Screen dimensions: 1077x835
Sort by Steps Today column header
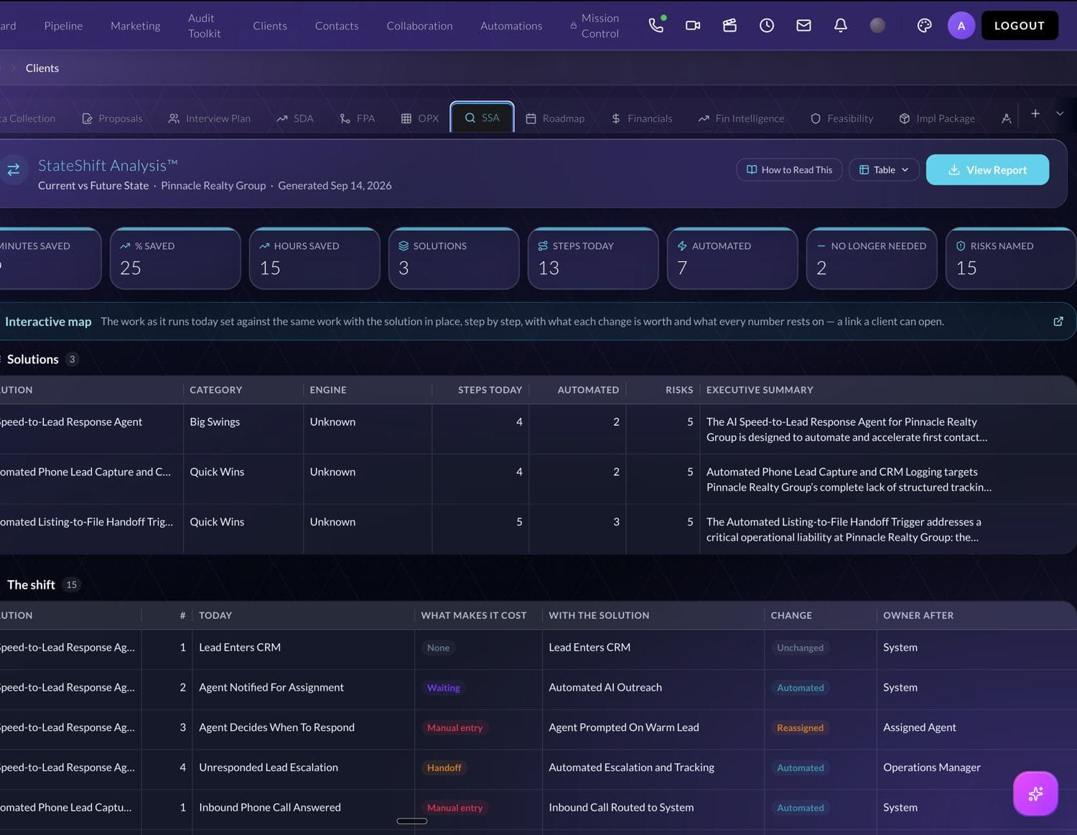click(x=490, y=390)
